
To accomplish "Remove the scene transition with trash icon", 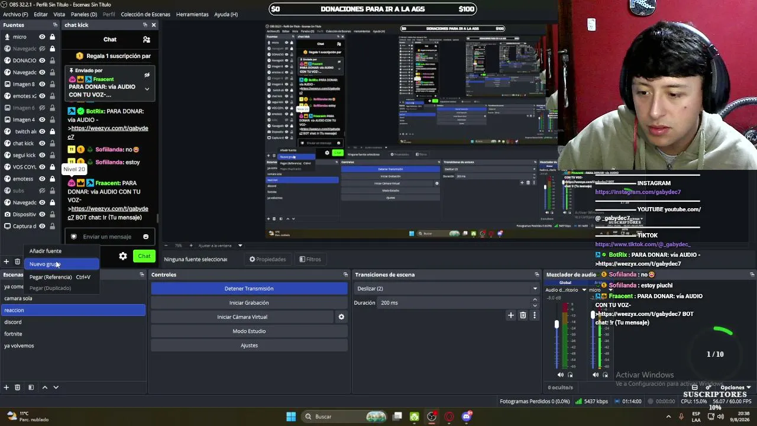I will 523,315.
